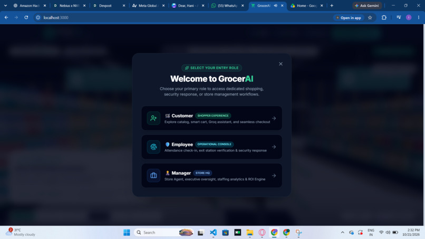
Task: Close the Welcome to GrocerAI dialog
Action: tap(281, 64)
